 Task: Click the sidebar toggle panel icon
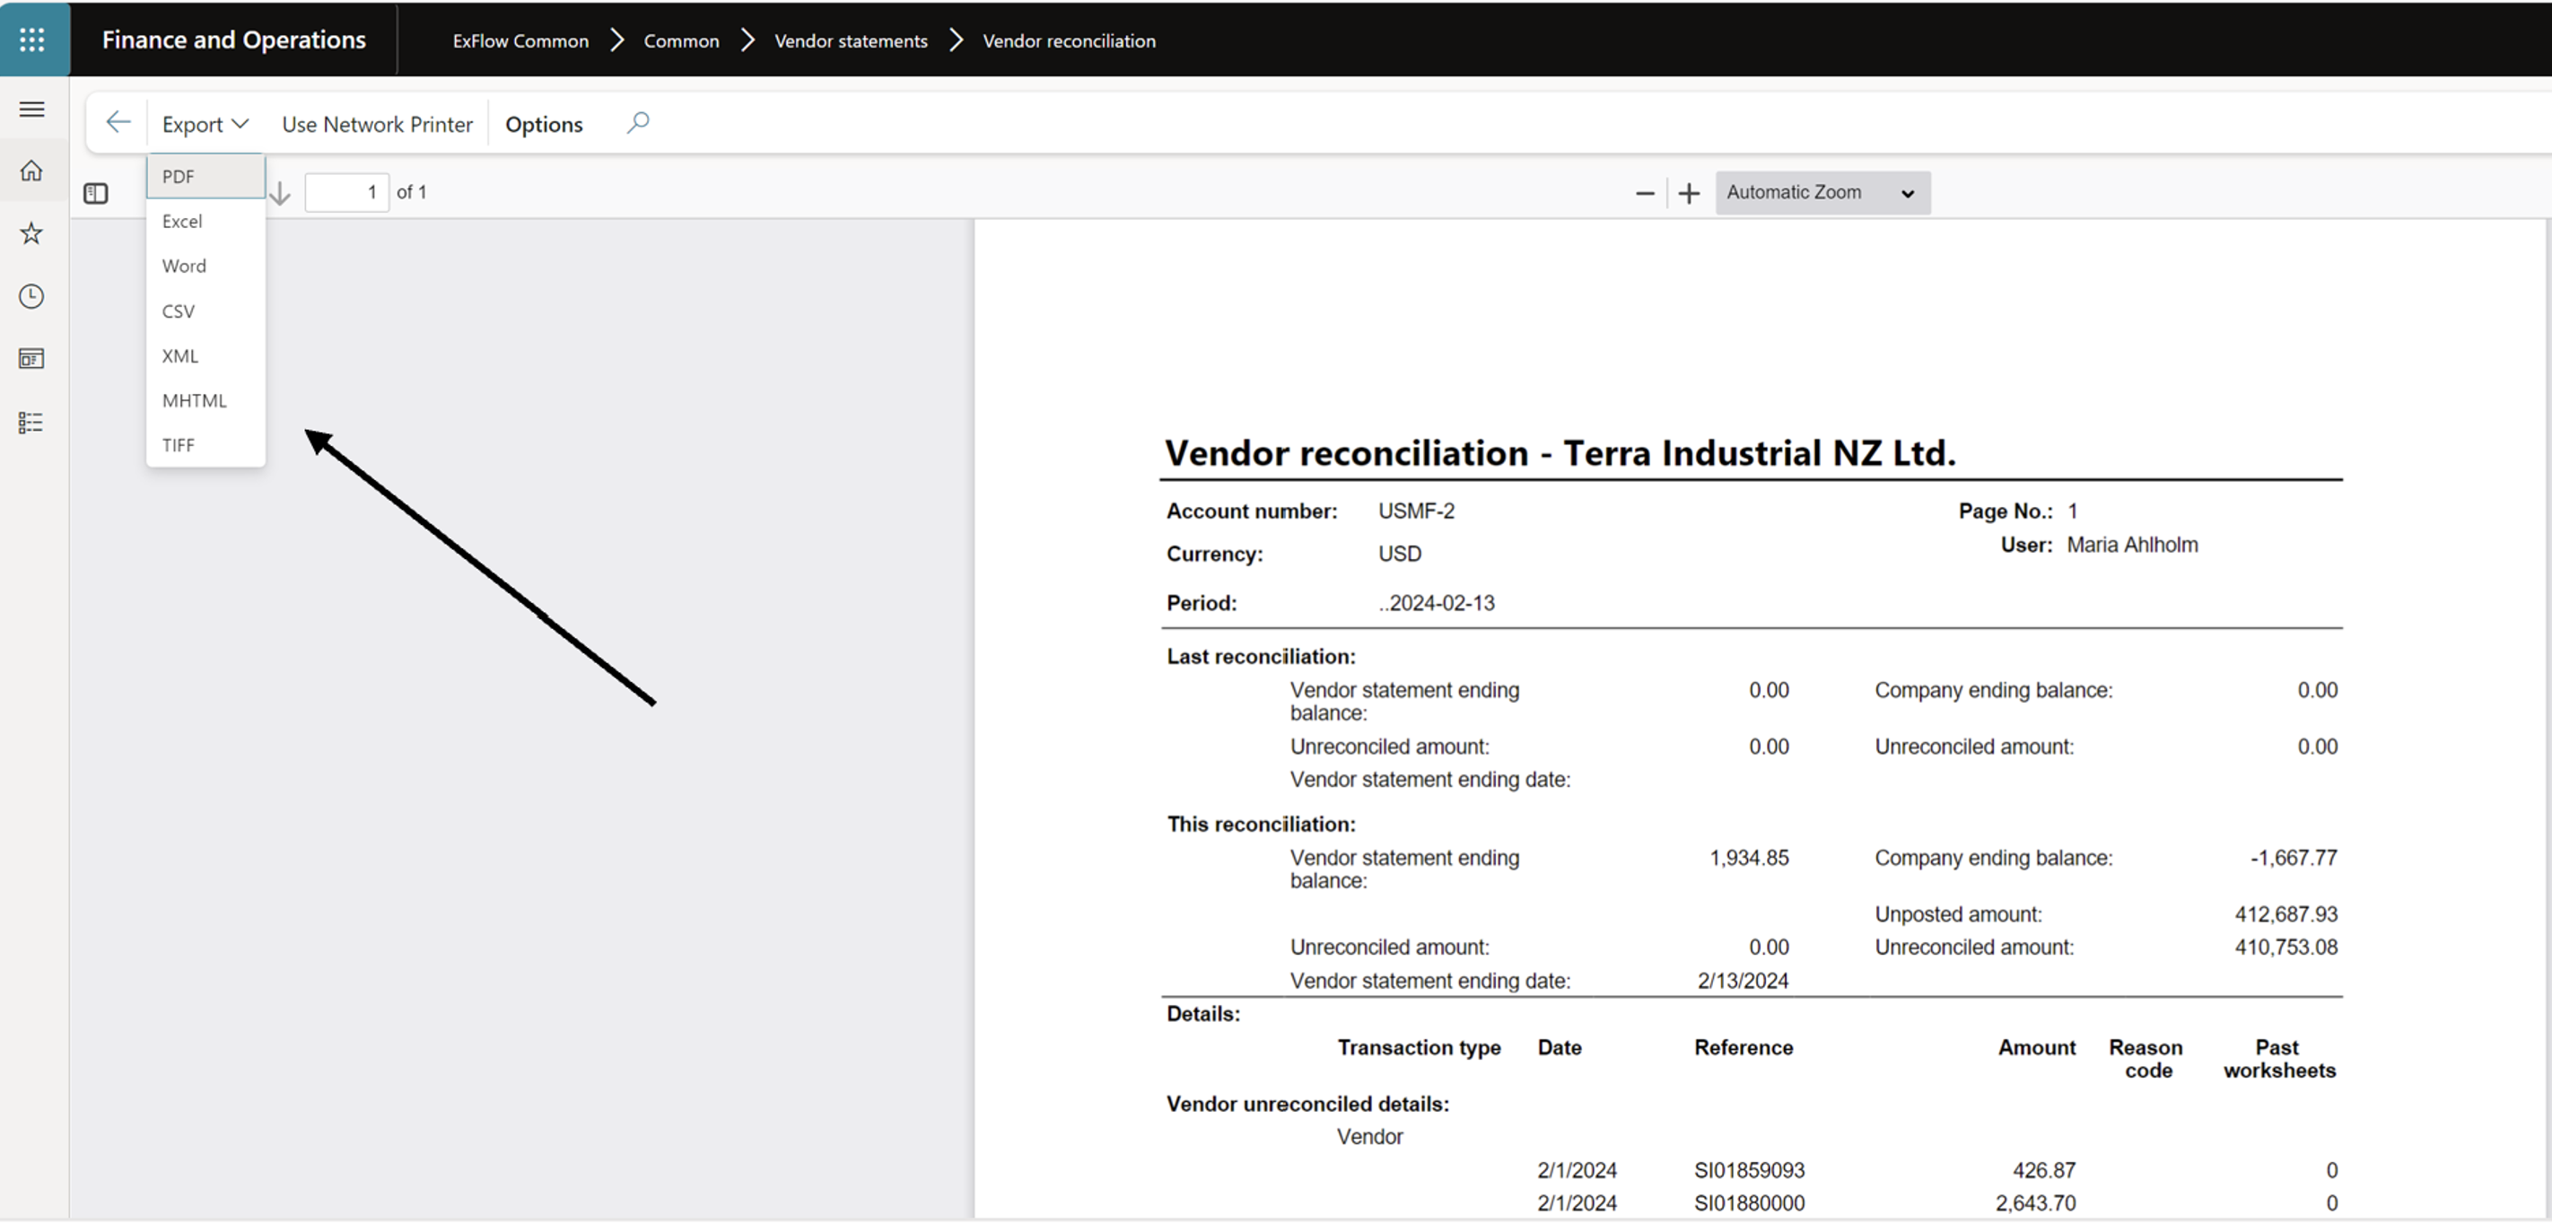click(x=96, y=190)
